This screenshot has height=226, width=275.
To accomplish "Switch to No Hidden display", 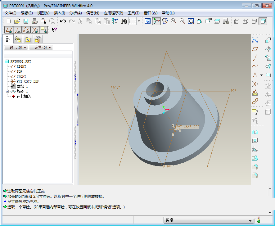I will pyautogui.click(x=254, y=21).
